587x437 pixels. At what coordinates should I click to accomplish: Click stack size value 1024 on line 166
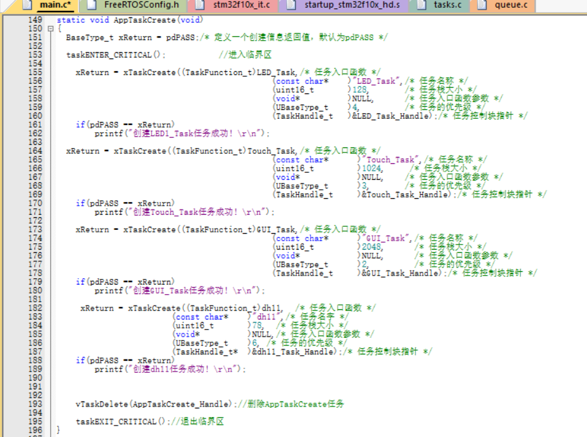[371, 168]
